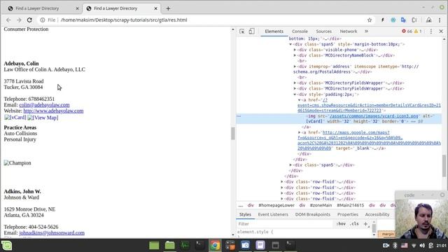Open the screenshot camera app in taskbar
The image size is (448, 252).
tap(245, 246)
